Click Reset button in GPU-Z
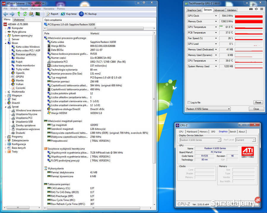 [258, 102]
